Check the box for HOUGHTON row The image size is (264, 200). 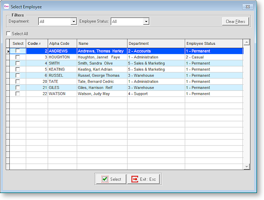coord(17,57)
